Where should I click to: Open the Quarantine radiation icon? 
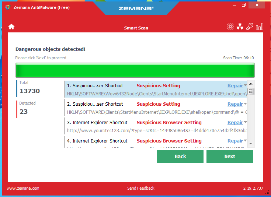click(x=240, y=27)
